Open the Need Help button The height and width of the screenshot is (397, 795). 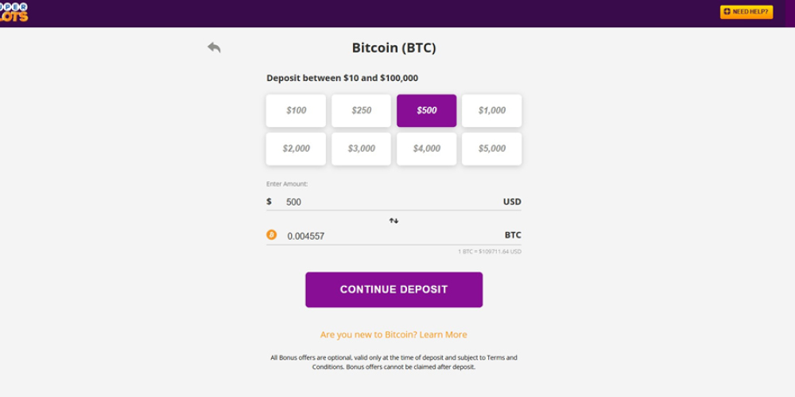tap(746, 12)
